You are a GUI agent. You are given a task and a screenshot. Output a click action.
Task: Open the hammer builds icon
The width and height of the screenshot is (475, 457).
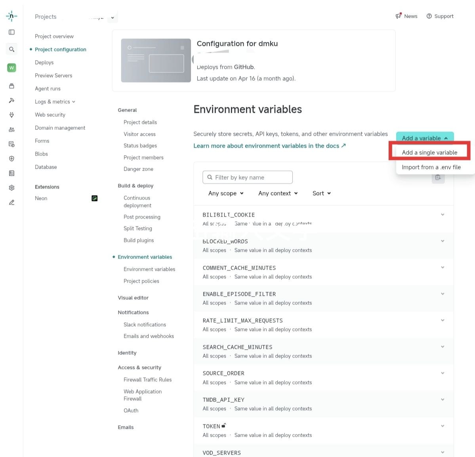11,101
